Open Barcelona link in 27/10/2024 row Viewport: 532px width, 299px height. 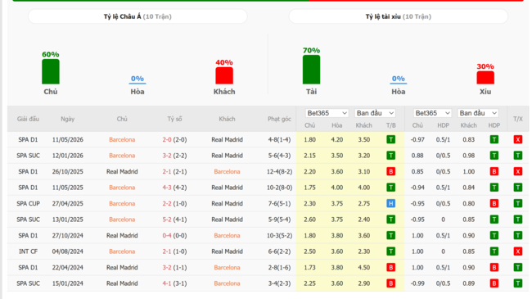tap(227, 235)
